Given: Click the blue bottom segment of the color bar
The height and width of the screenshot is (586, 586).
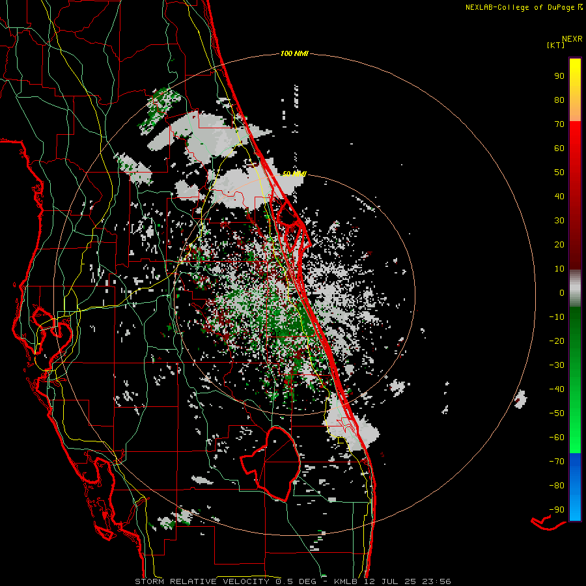Looking at the screenshot, I should click(x=575, y=487).
